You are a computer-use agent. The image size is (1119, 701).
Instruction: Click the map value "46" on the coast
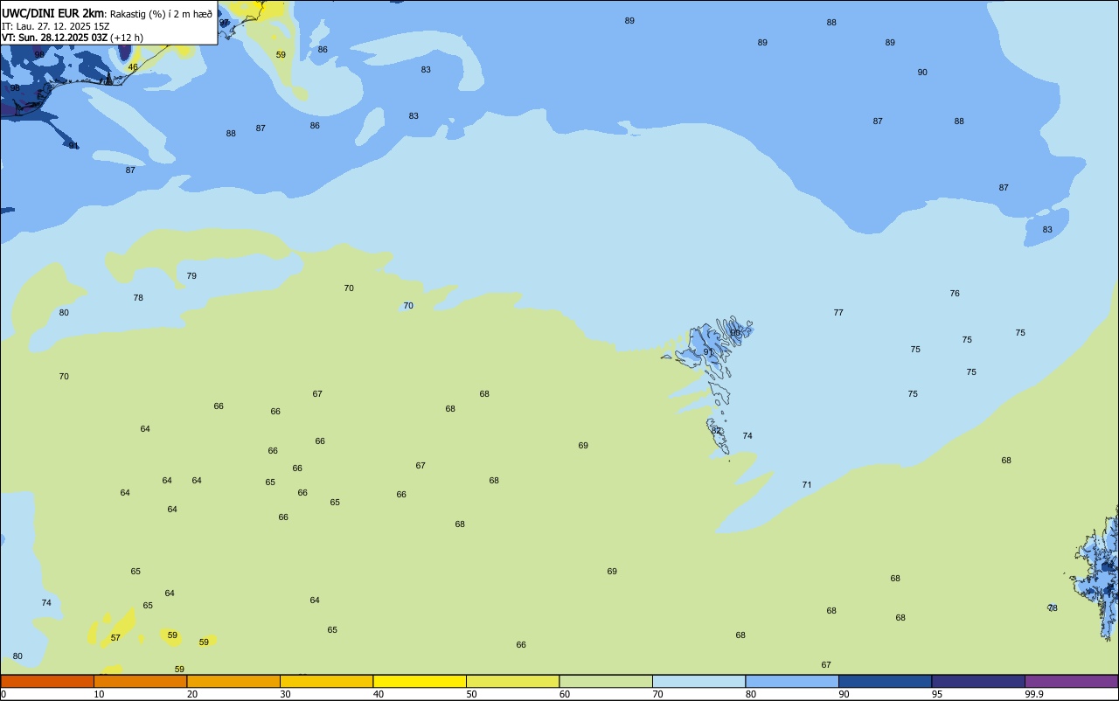pyautogui.click(x=133, y=67)
